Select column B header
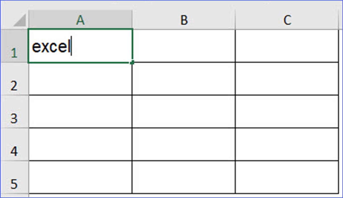 point(184,20)
